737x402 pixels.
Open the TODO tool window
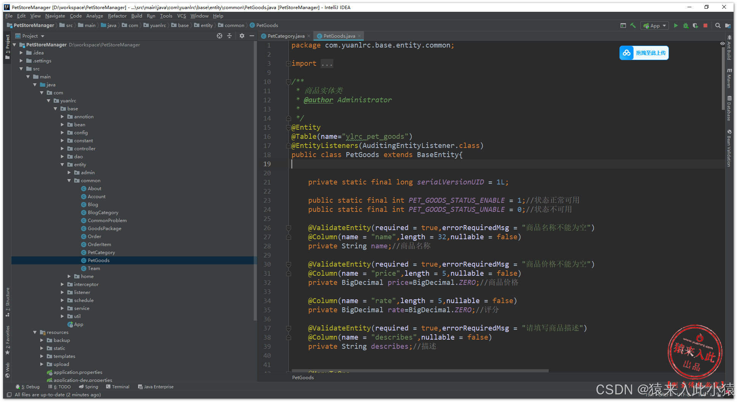click(x=59, y=387)
